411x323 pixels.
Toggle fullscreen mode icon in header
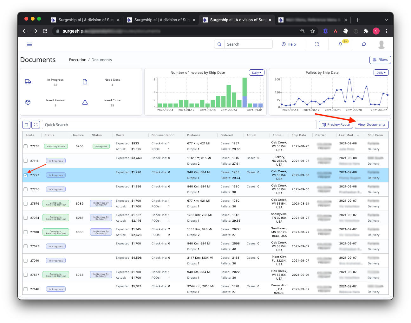[317, 44]
